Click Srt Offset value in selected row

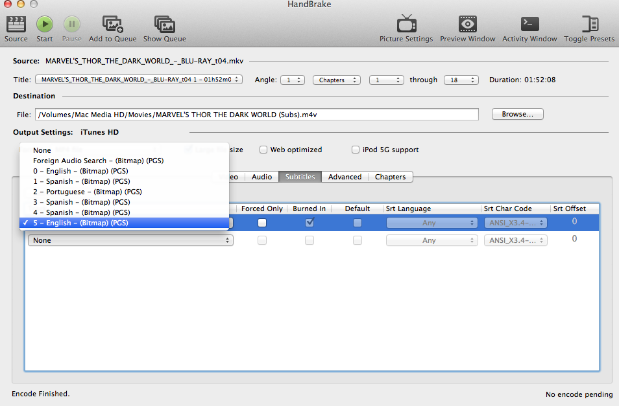(574, 221)
